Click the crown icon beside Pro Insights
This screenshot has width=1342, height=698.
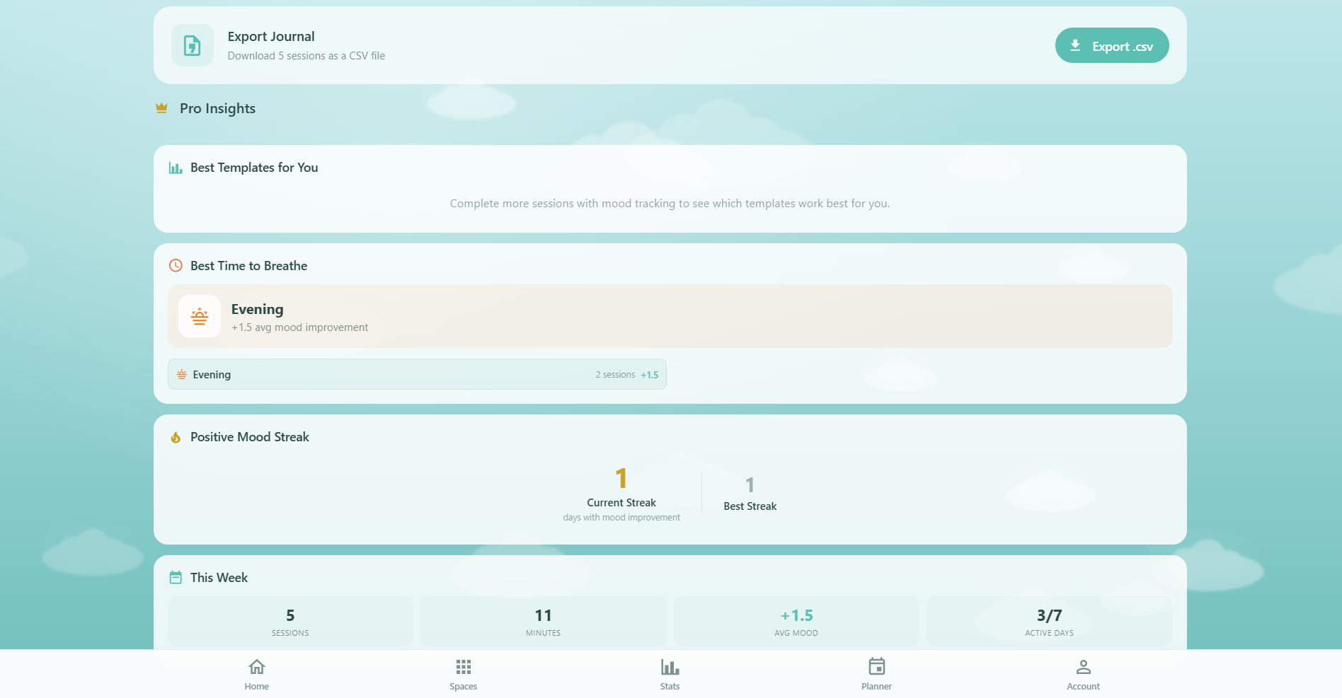tap(162, 108)
